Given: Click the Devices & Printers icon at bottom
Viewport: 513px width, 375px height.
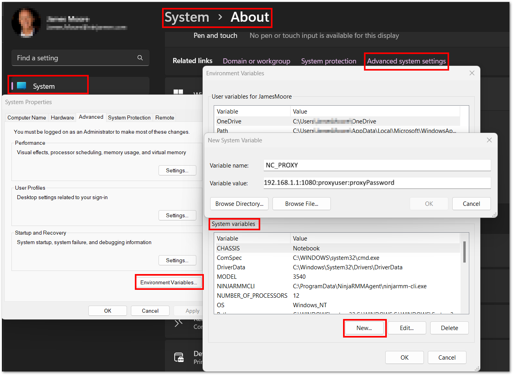Looking at the screenshot, I should click(x=179, y=357).
